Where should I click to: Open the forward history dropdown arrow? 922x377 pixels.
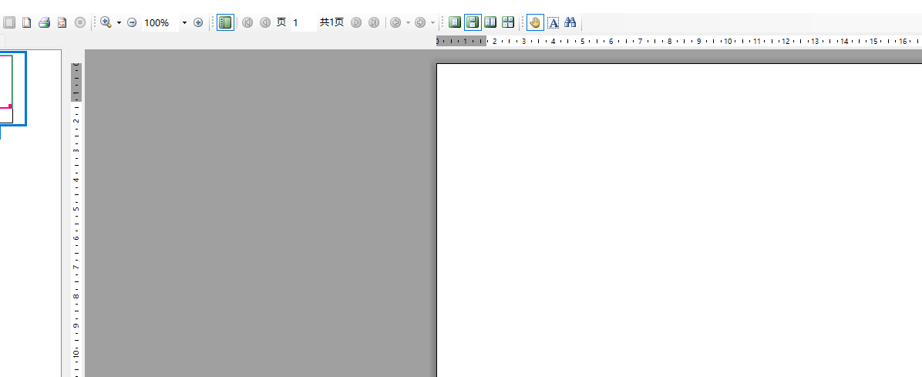click(x=432, y=22)
